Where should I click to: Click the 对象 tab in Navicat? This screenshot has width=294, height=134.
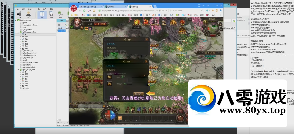61,21
